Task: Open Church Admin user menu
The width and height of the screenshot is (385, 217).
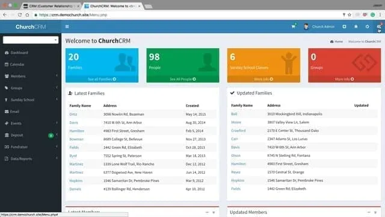Action: click(x=319, y=27)
